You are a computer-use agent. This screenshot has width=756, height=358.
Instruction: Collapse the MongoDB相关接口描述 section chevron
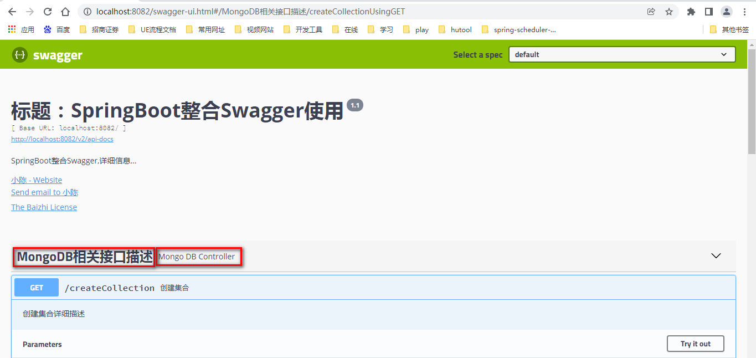pyautogui.click(x=716, y=256)
